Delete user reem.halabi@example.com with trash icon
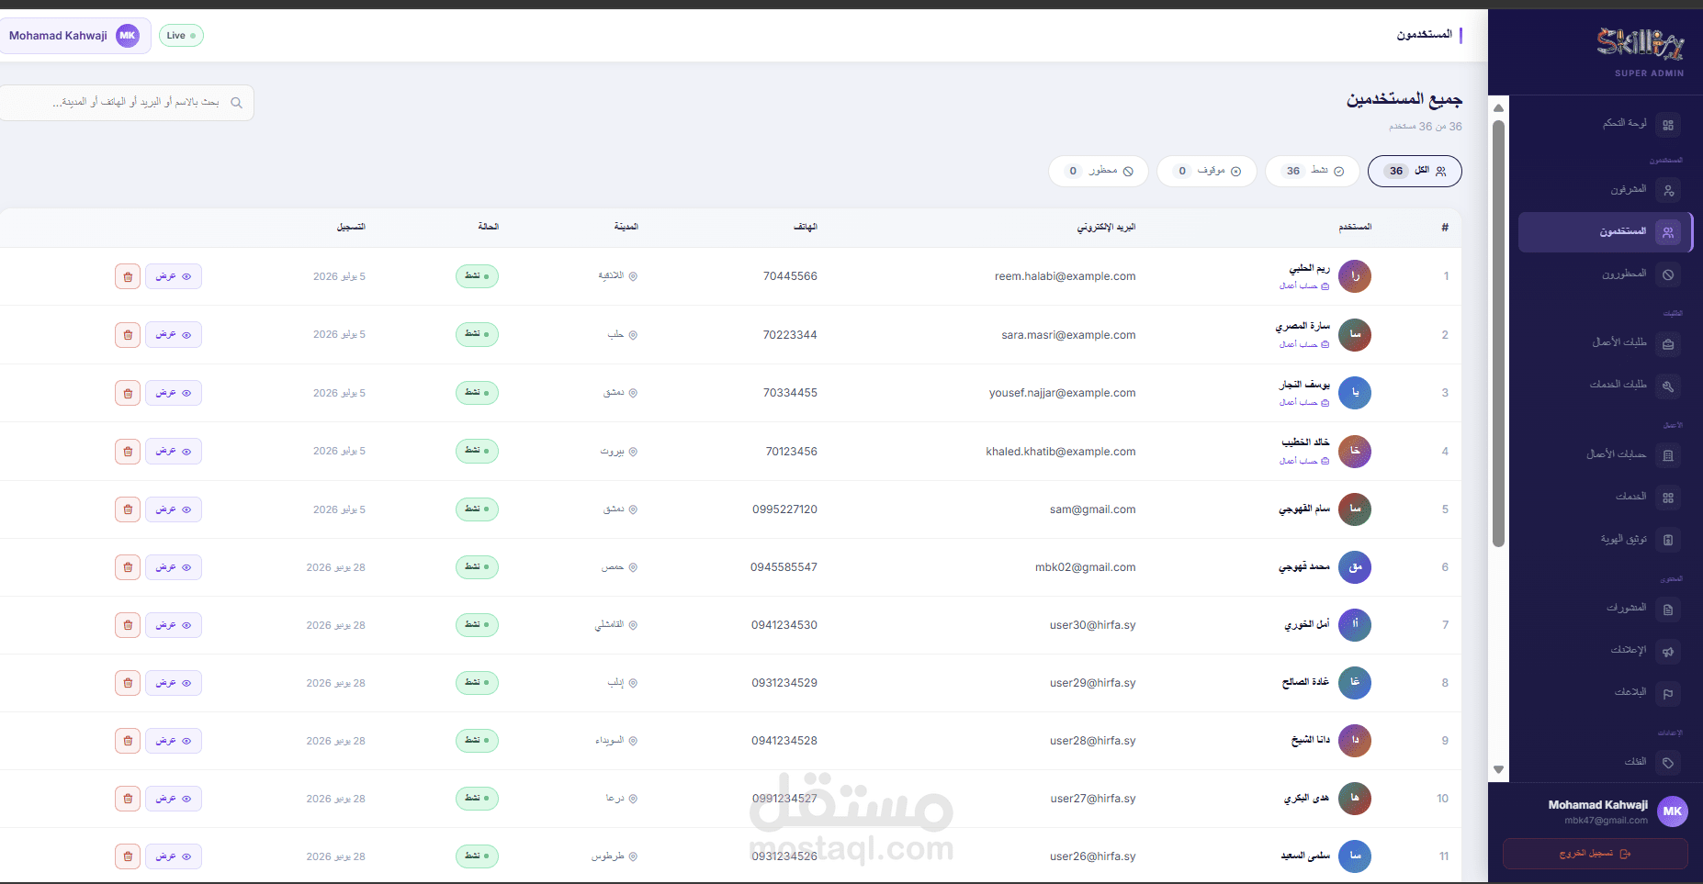 pyautogui.click(x=128, y=276)
